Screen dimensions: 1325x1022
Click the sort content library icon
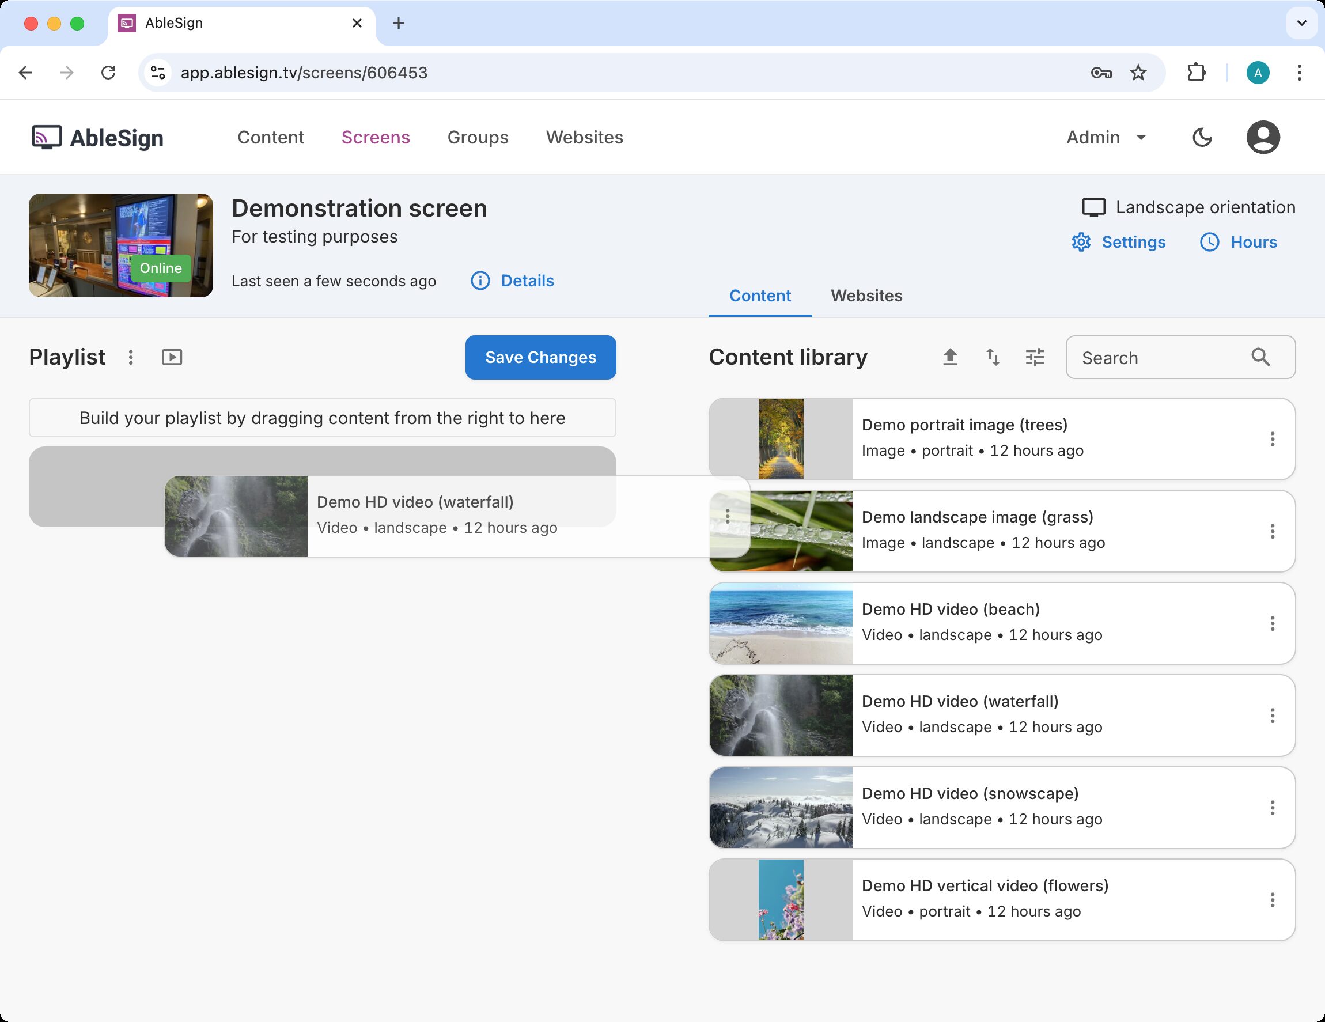[x=993, y=357]
